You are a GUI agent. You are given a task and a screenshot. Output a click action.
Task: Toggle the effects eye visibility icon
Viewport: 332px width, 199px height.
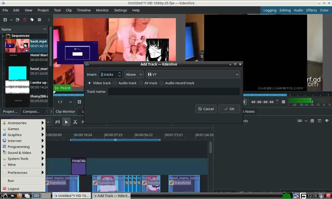[x=327, y=121]
